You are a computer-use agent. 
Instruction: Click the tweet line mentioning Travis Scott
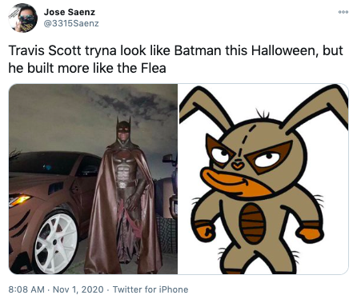175,50
